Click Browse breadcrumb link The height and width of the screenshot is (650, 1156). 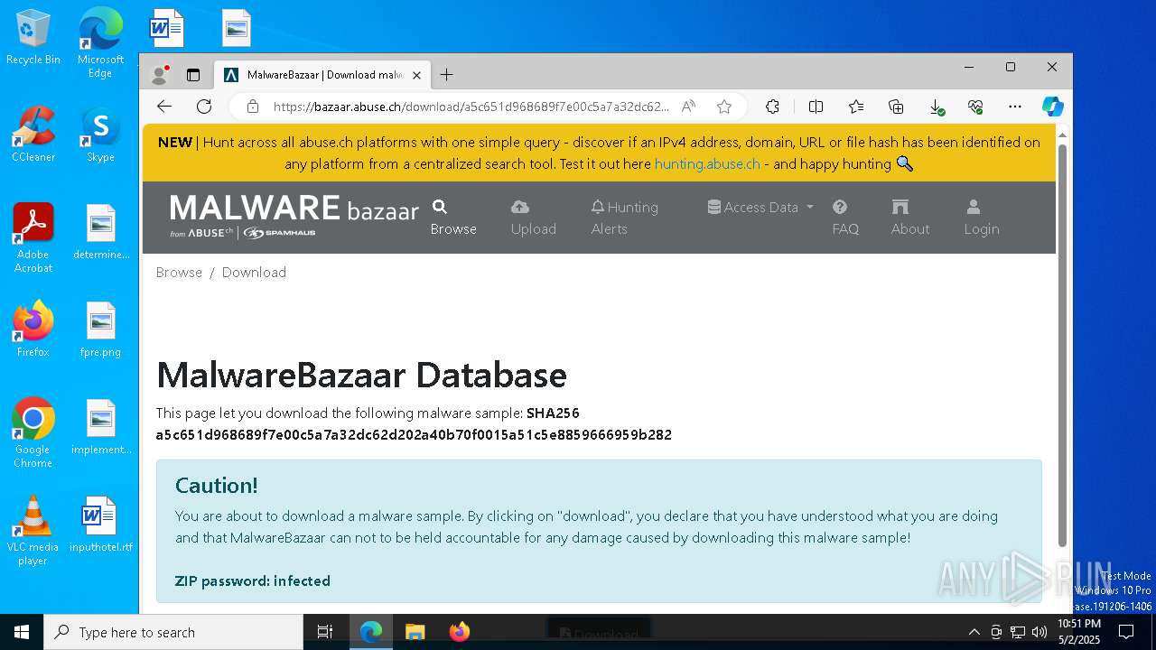tap(179, 272)
